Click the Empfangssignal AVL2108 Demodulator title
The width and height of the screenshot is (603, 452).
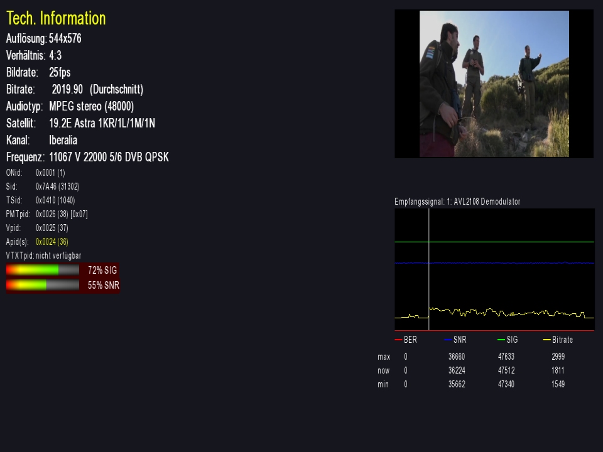(x=457, y=202)
